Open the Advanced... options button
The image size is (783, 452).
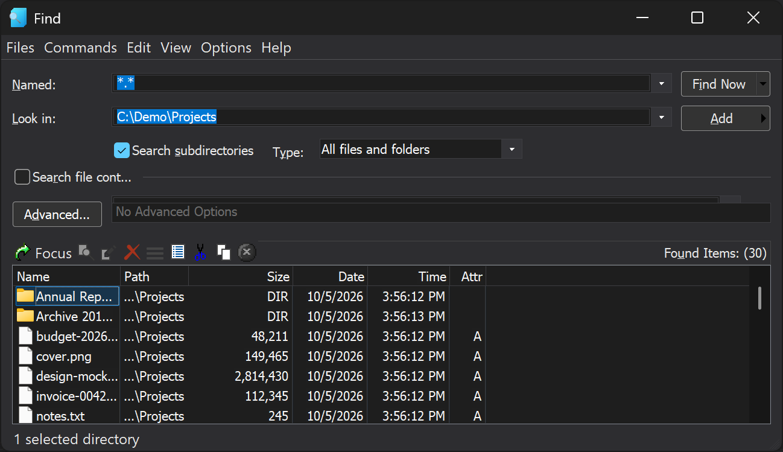[57, 214]
